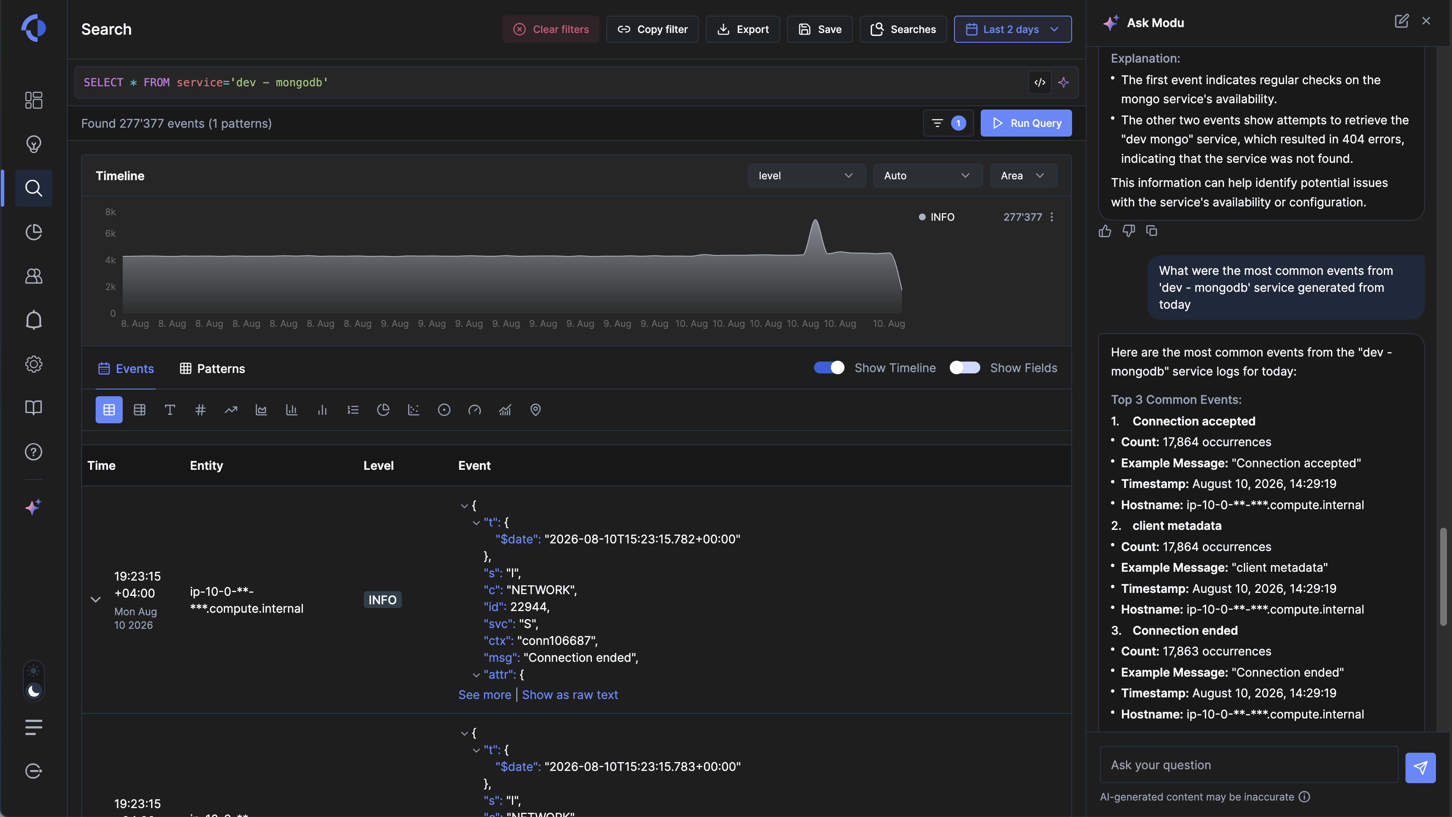Switch to light theme sun icon
This screenshot has height=817, width=1452.
34,671
